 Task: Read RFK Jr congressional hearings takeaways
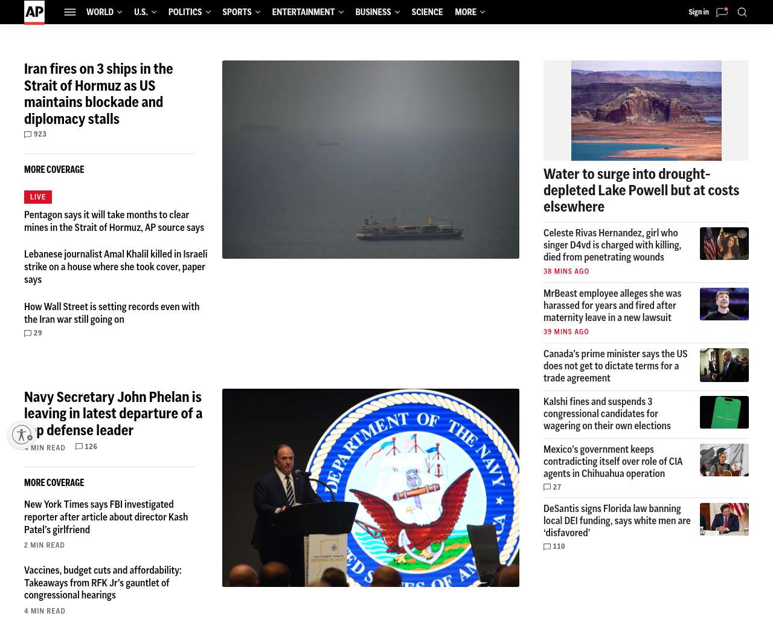tap(103, 583)
